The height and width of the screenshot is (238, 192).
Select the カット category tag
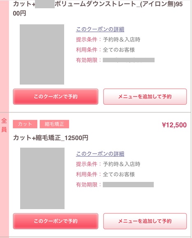click(25, 124)
